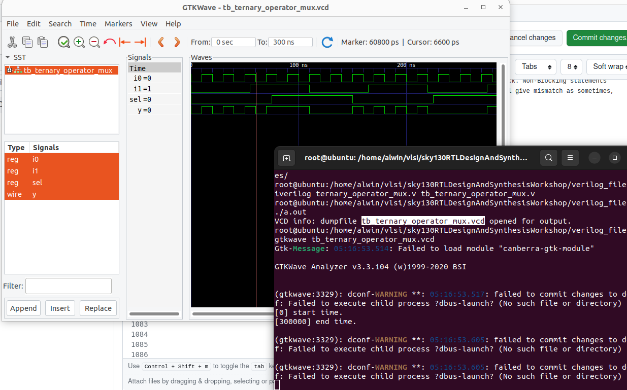The width and height of the screenshot is (627, 390).
Task: Open the Markers menu in GTKWave
Action: pos(118,23)
